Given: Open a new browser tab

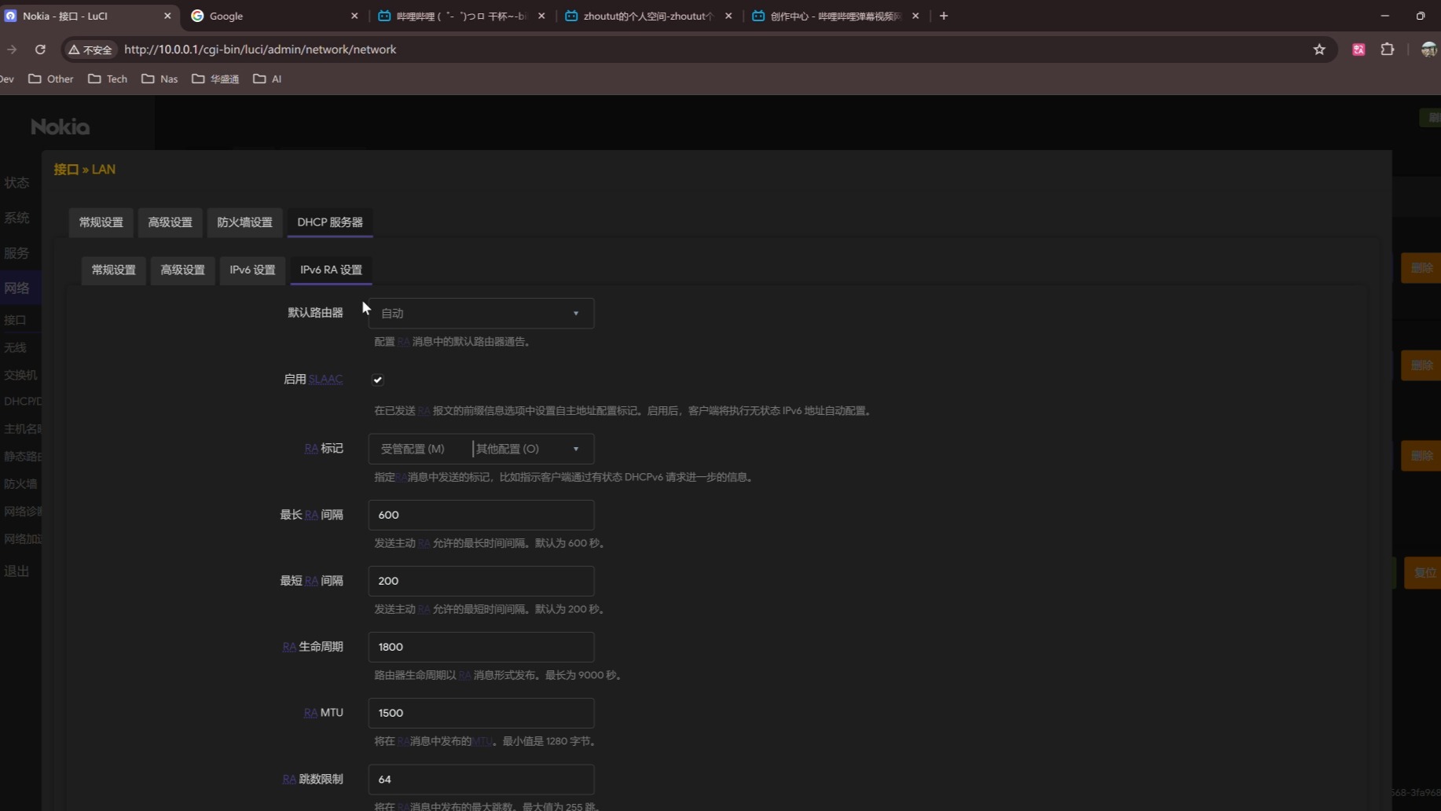Looking at the screenshot, I should [x=944, y=16].
